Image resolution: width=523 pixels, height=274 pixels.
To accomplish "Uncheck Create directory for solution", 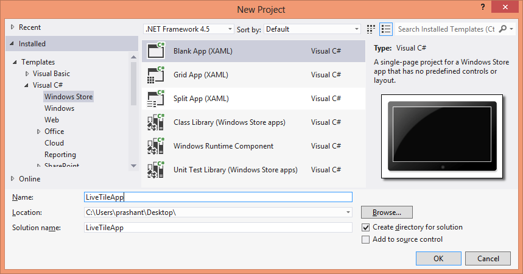I will coord(365,227).
